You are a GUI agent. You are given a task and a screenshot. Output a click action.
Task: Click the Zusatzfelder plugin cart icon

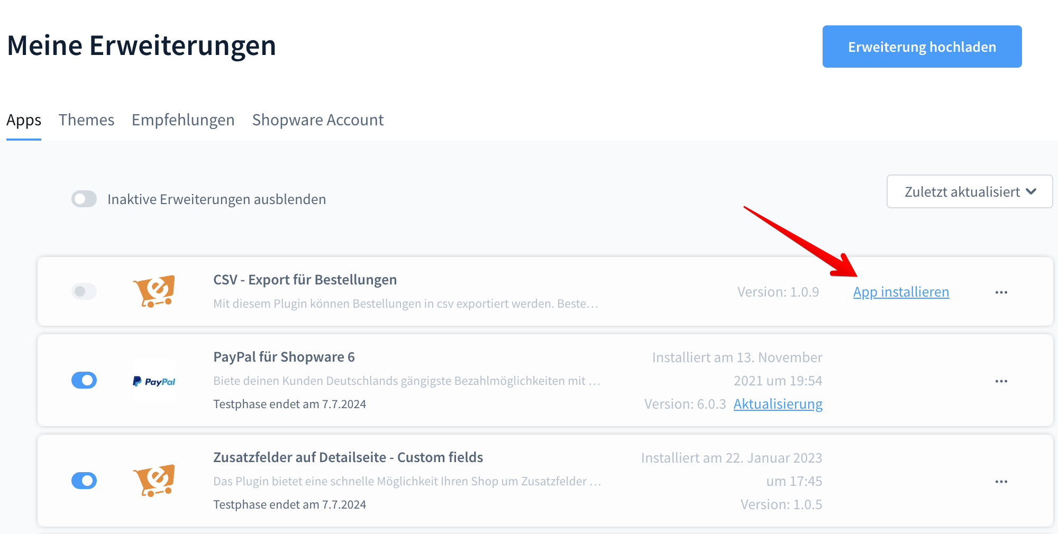[x=153, y=481]
